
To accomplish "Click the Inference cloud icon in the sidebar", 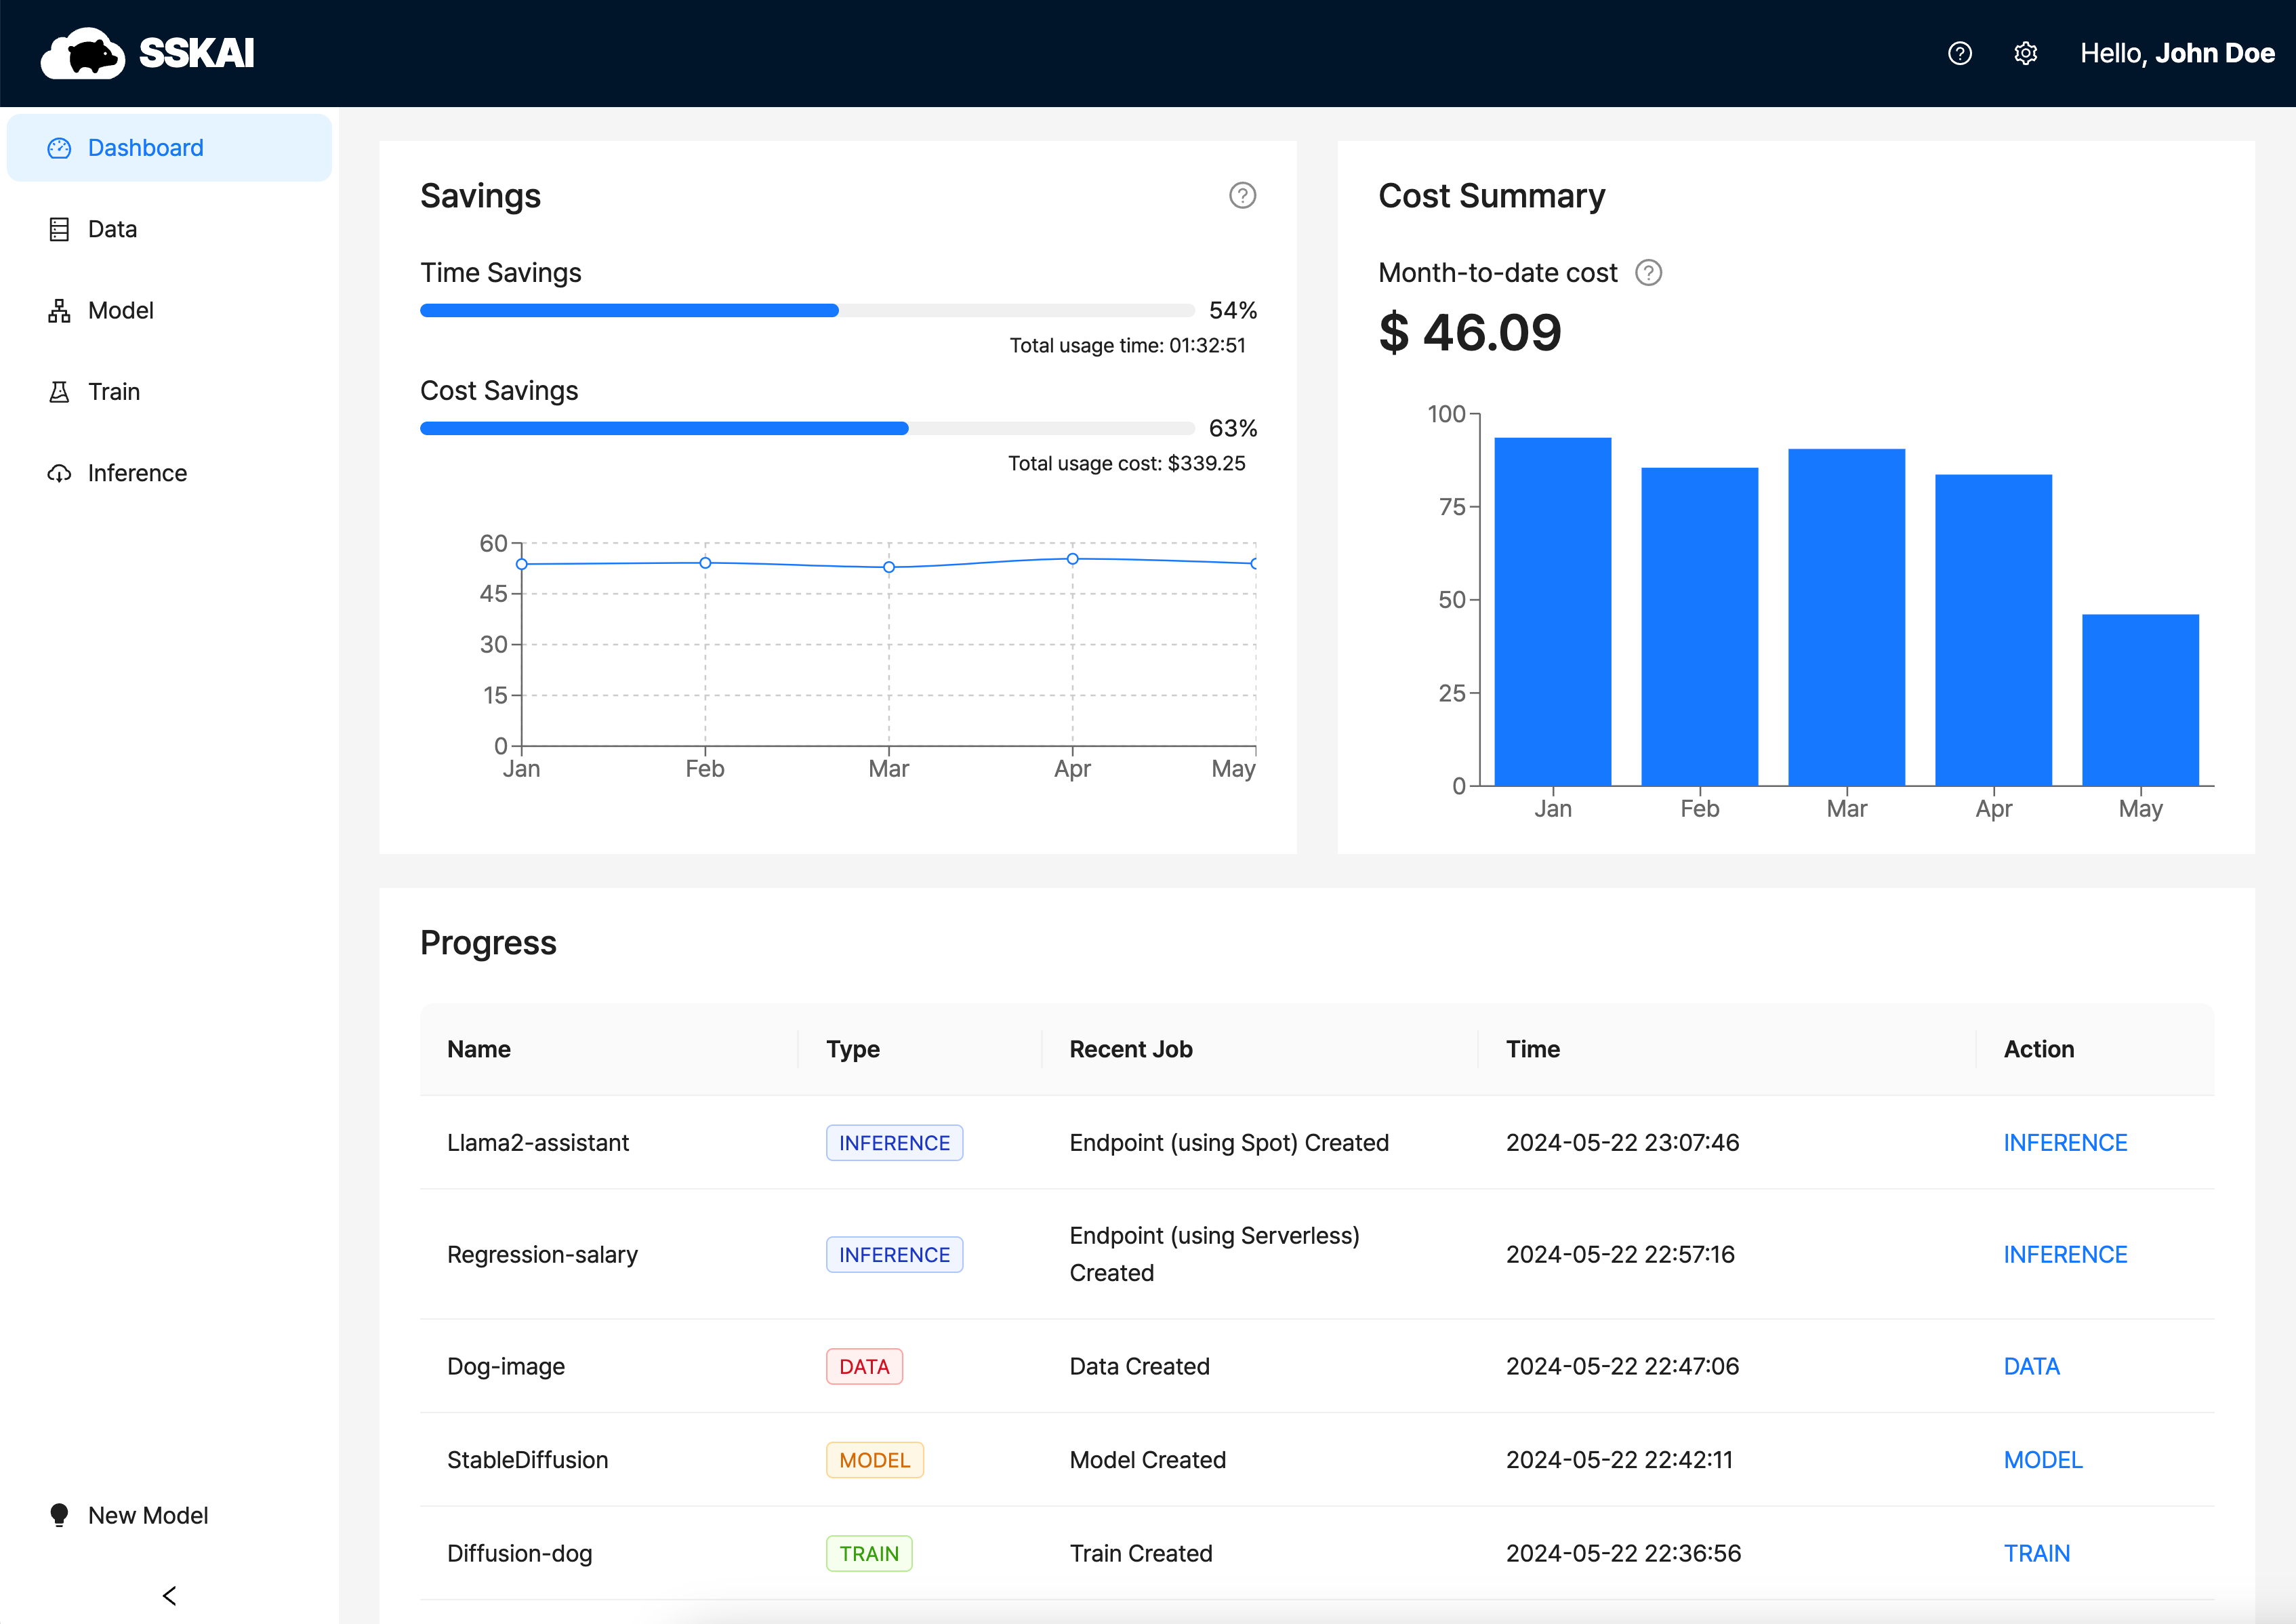I will [x=59, y=473].
